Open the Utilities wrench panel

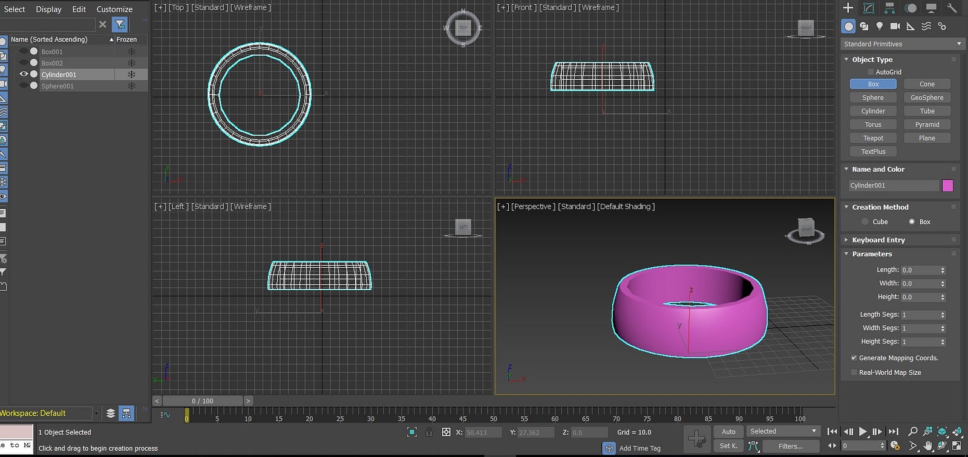pyautogui.click(x=952, y=8)
